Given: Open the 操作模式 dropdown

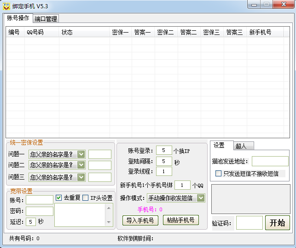Looking at the screenshot, I should pyautogui.click(x=176, y=198).
